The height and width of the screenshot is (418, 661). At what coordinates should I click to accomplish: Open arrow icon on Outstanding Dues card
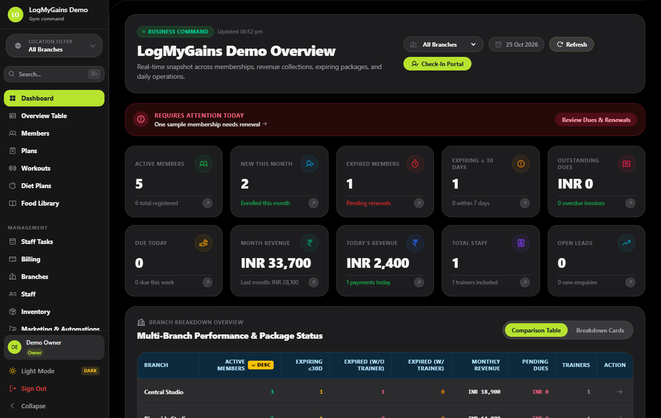[x=630, y=203]
